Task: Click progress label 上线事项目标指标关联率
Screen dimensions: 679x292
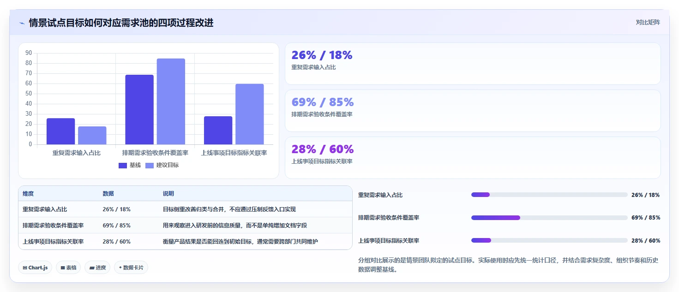Action: coord(389,241)
